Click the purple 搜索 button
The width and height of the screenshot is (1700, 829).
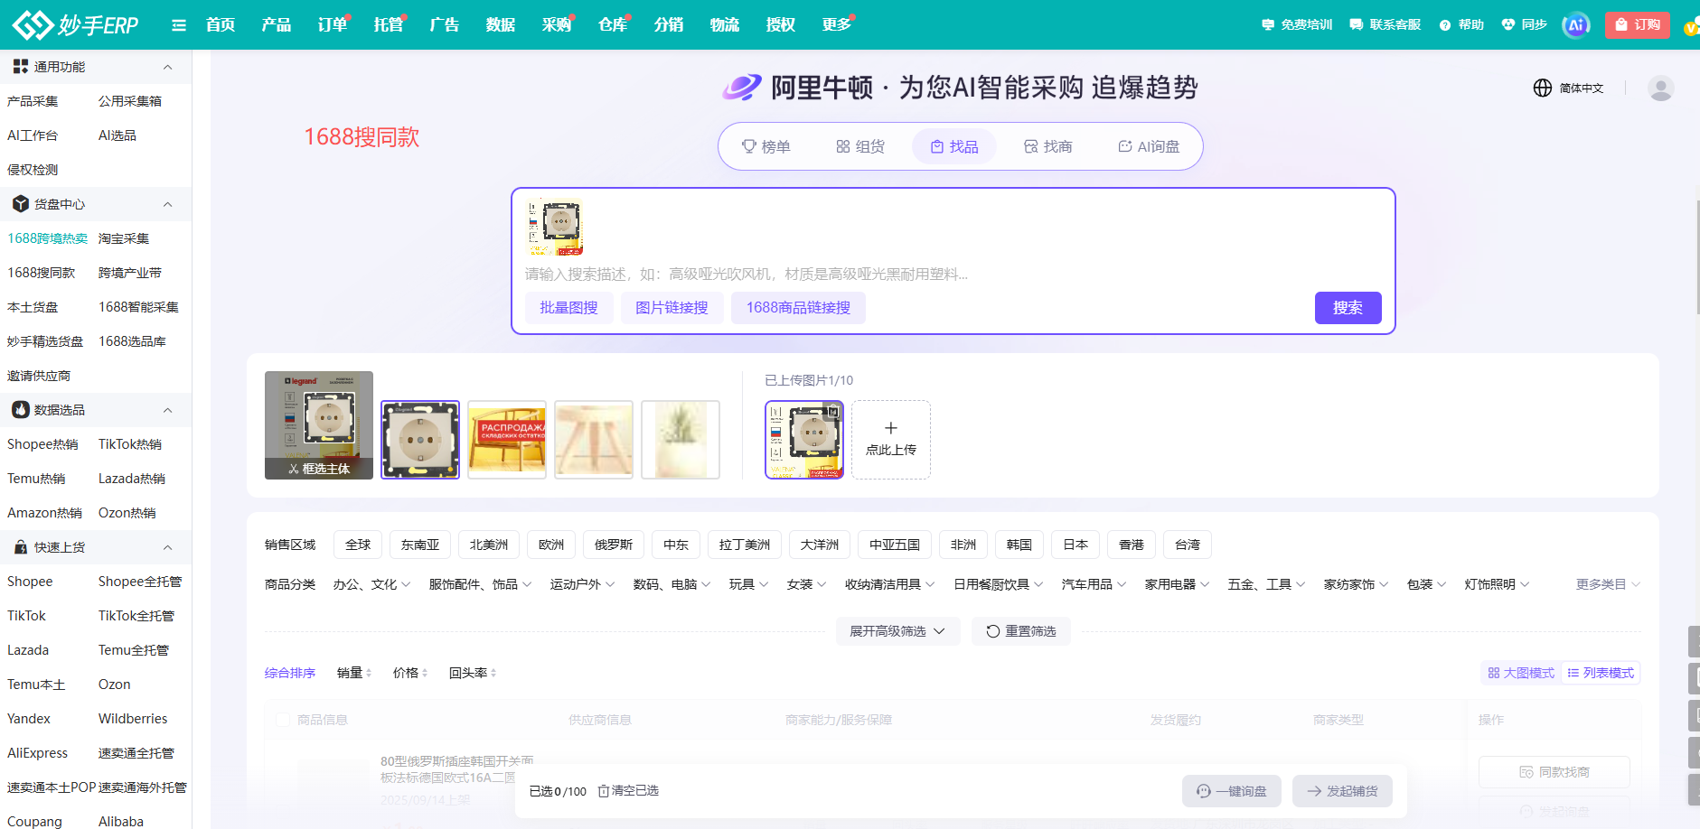click(x=1348, y=308)
